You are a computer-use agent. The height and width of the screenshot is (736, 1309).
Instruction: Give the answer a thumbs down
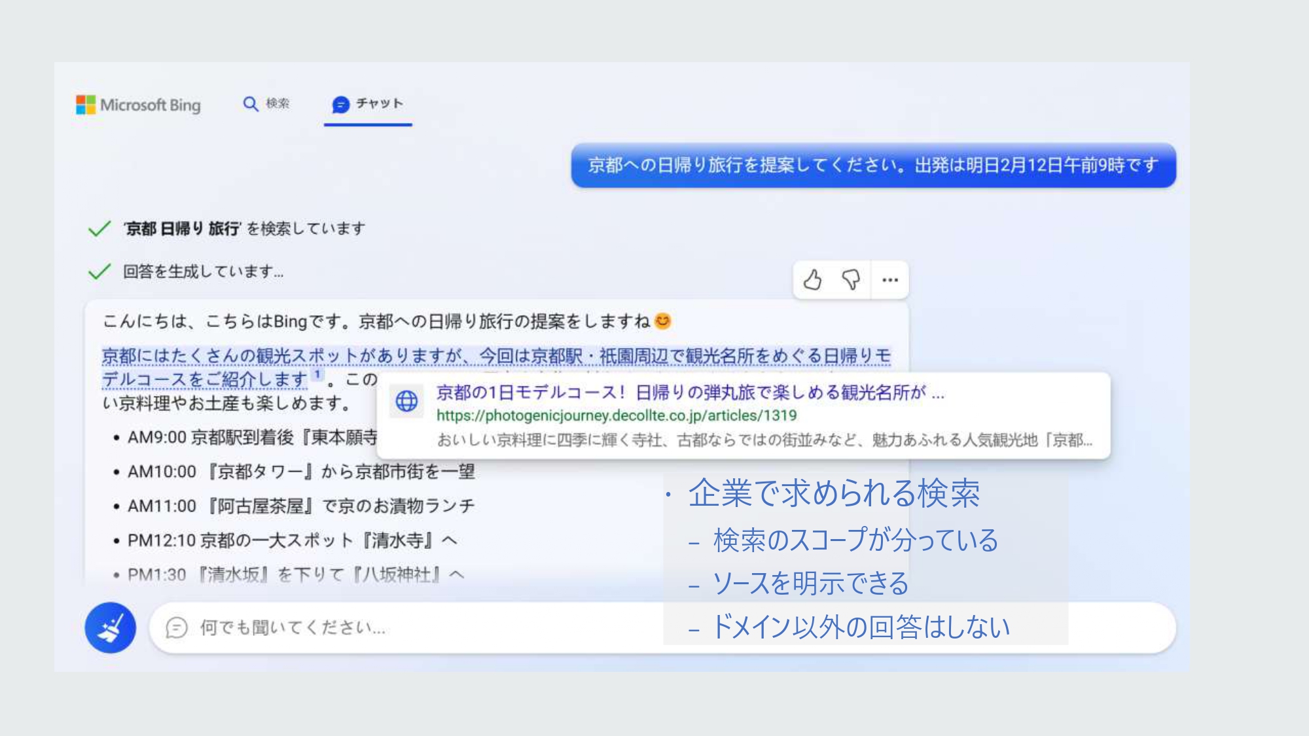(851, 280)
